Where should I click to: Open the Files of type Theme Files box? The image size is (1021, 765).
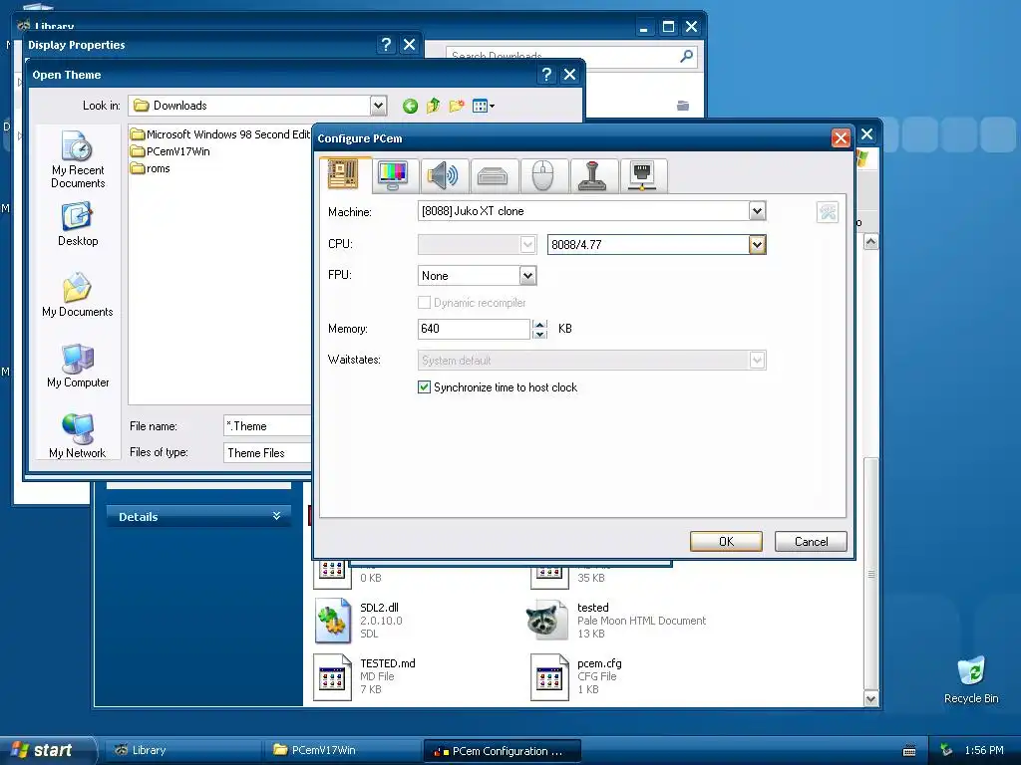point(267,453)
